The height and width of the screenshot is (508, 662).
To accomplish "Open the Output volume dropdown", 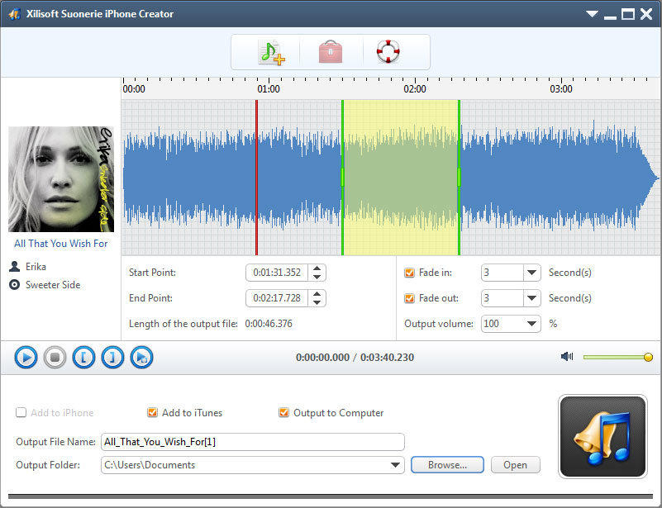I will [532, 324].
